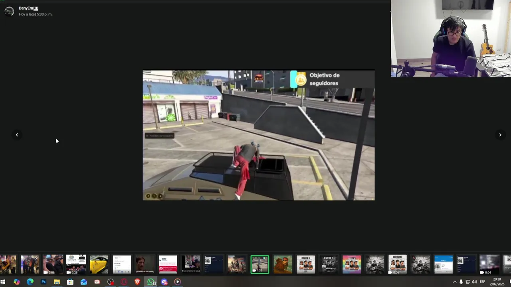Open Opera browser from the taskbar
This screenshot has width=511, height=287.
pyautogui.click(x=124, y=282)
